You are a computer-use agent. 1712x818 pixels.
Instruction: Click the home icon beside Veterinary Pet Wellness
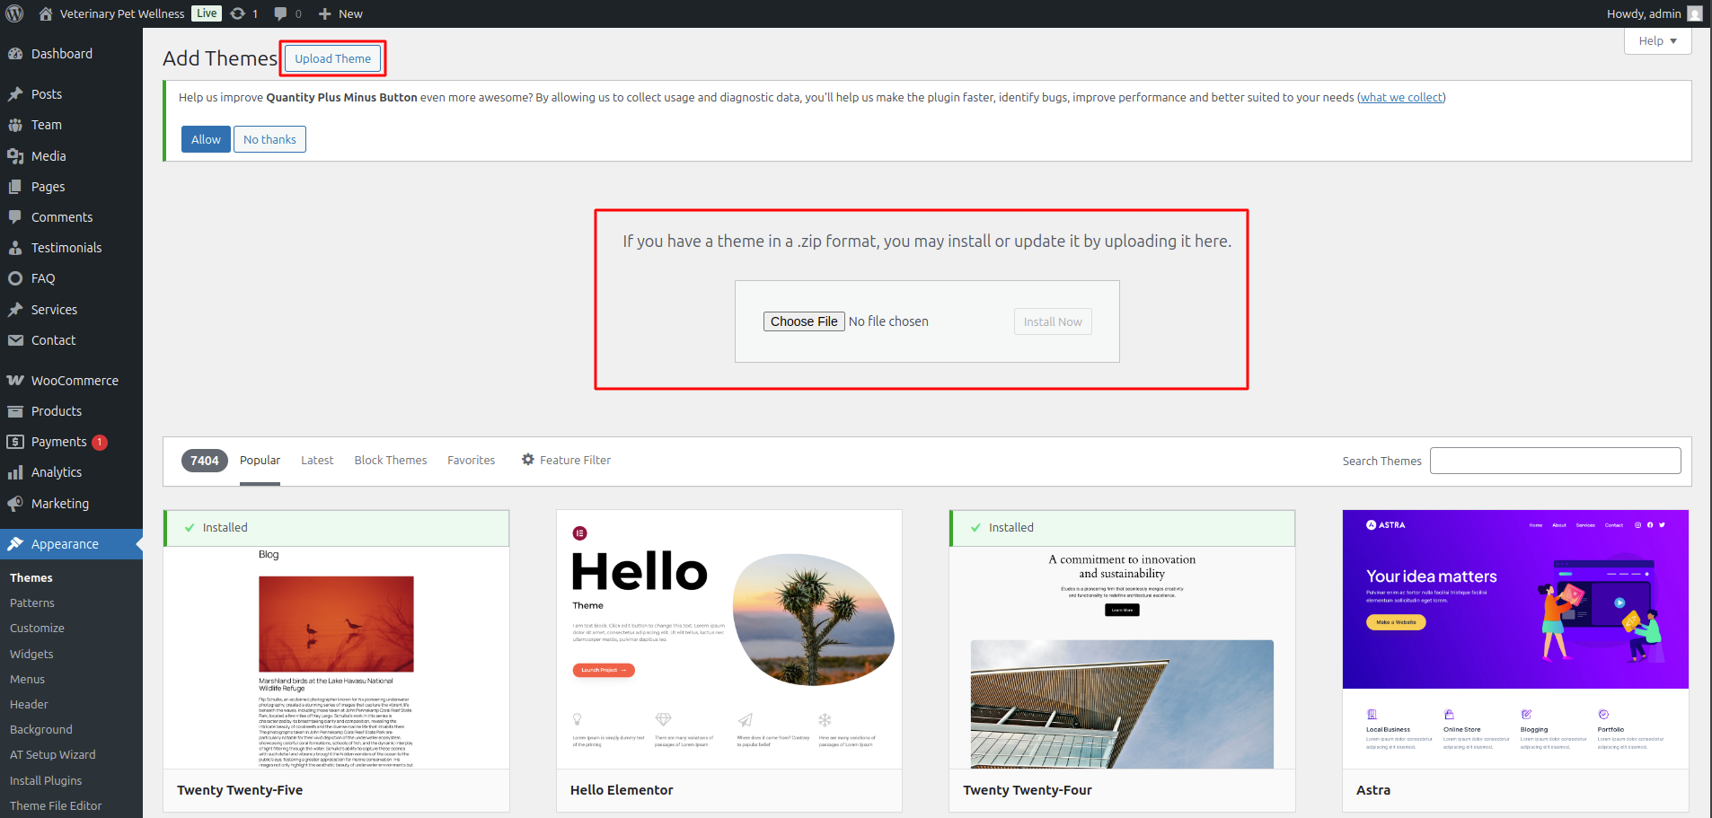(46, 13)
